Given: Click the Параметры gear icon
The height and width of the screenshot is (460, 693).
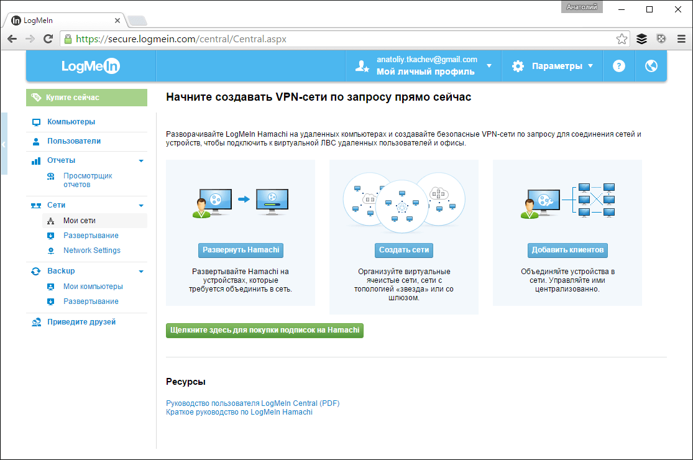Looking at the screenshot, I should tap(518, 67).
